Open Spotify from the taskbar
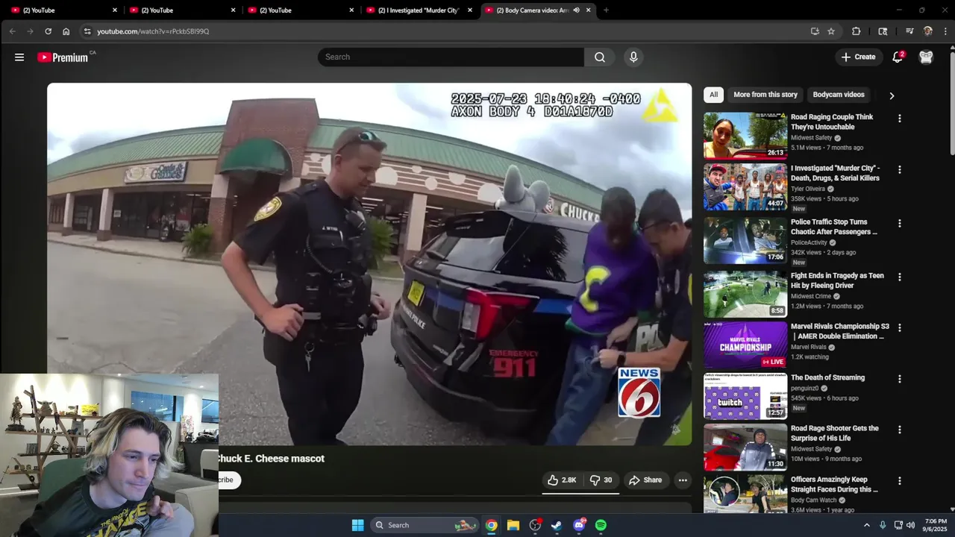 (x=601, y=525)
